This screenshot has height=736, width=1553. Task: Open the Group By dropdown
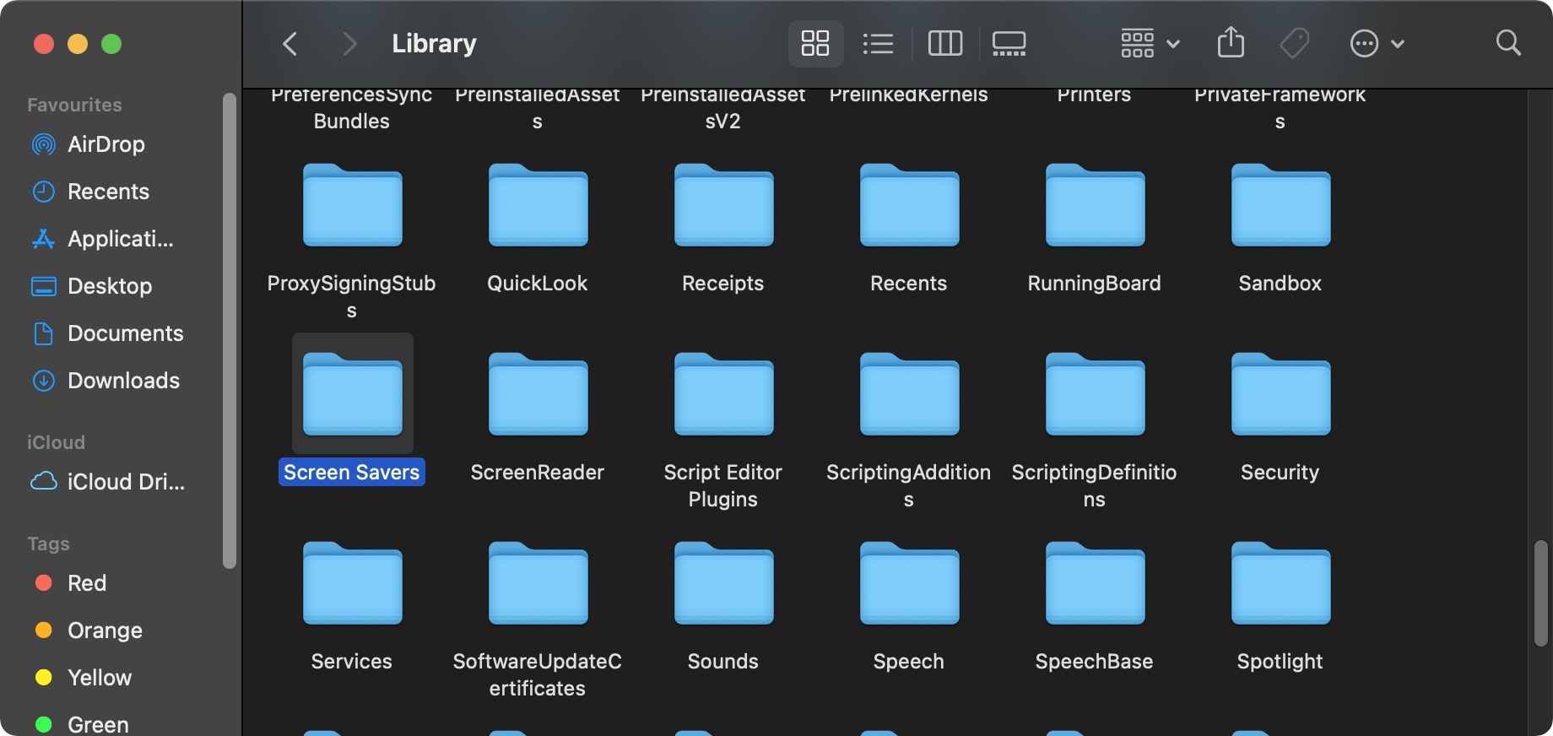pyautogui.click(x=1150, y=43)
